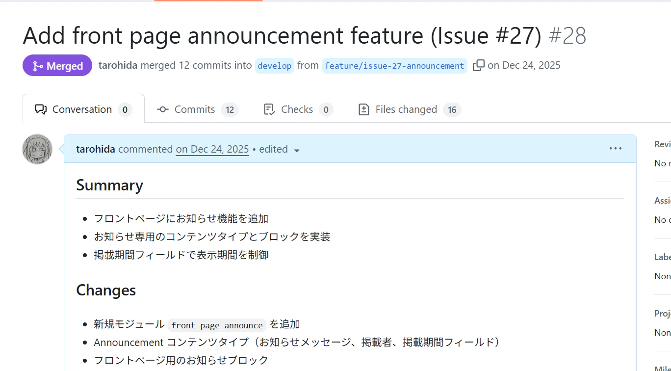
Task: Open the Files changed tab
Action: click(406, 109)
